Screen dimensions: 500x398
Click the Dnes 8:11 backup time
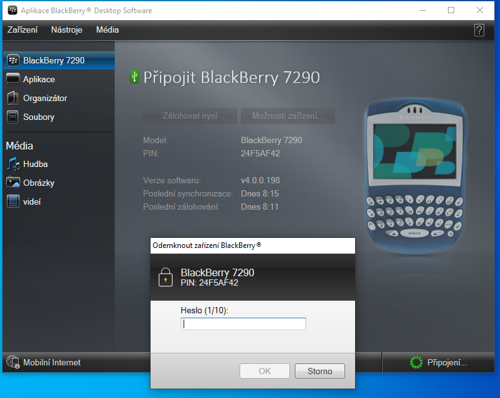(x=260, y=207)
